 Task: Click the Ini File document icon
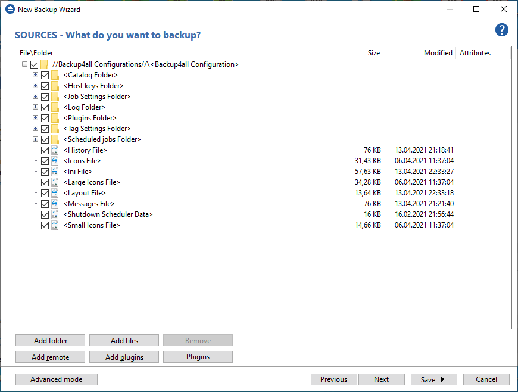coord(55,172)
